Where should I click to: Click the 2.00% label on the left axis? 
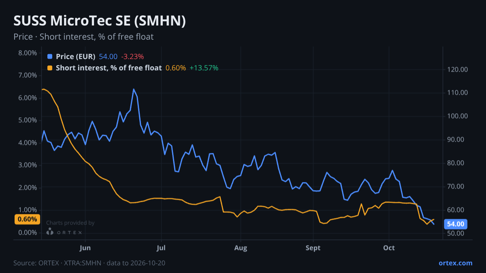tap(28, 188)
